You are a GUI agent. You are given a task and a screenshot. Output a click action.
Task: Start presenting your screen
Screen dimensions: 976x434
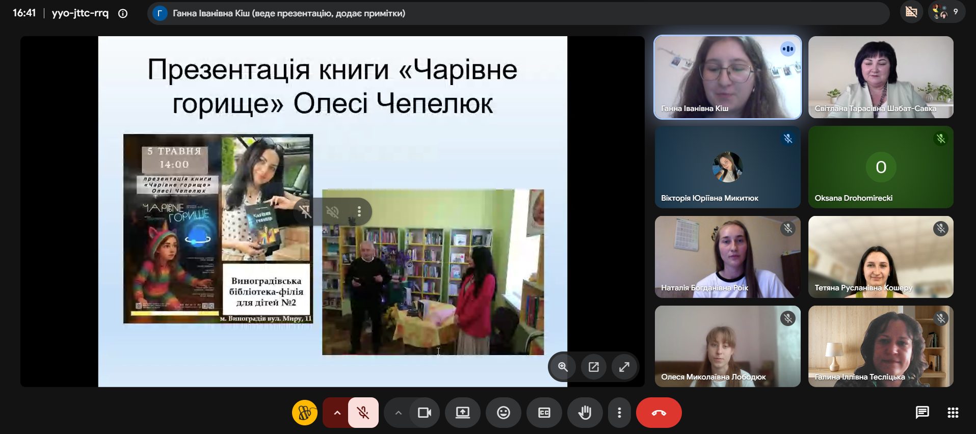pos(462,413)
